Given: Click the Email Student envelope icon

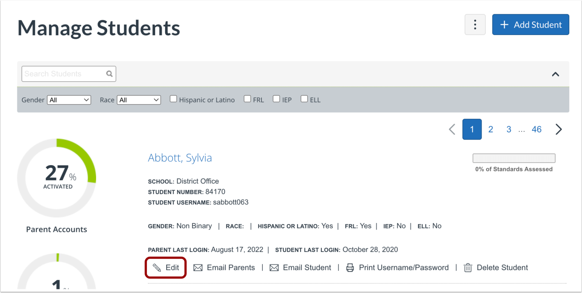Looking at the screenshot, I should pyautogui.click(x=274, y=267).
